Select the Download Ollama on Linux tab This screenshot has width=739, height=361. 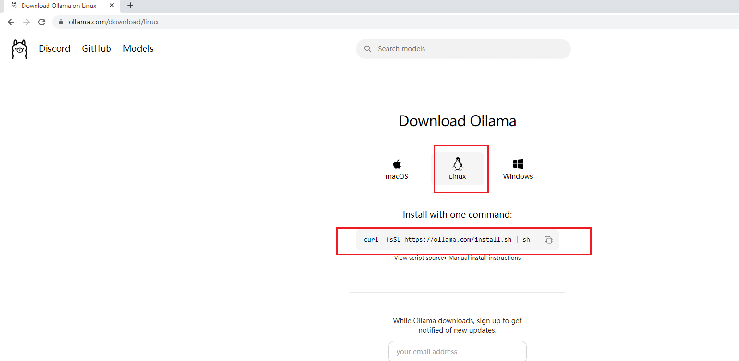(x=61, y=6)
